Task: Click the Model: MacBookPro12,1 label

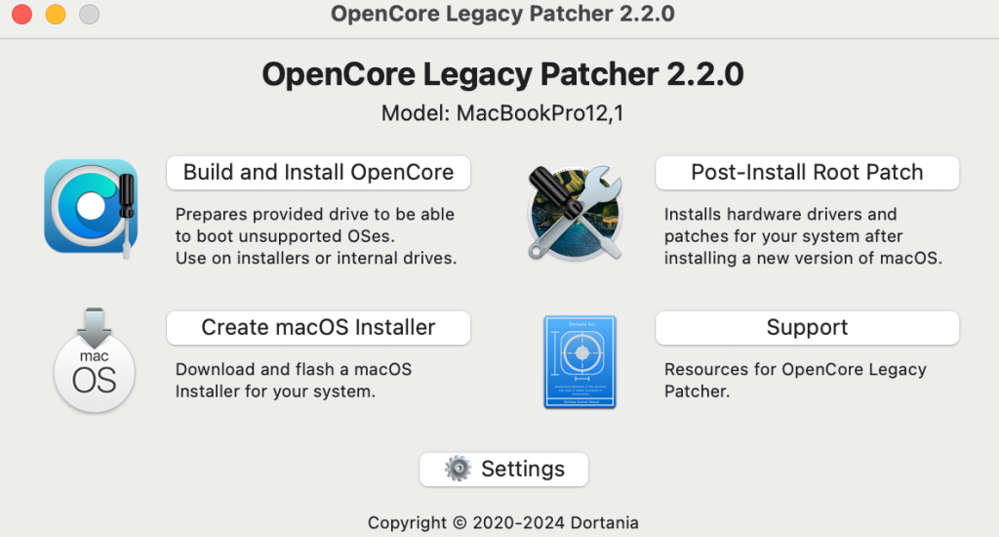Action: click(x=502, y=113)
